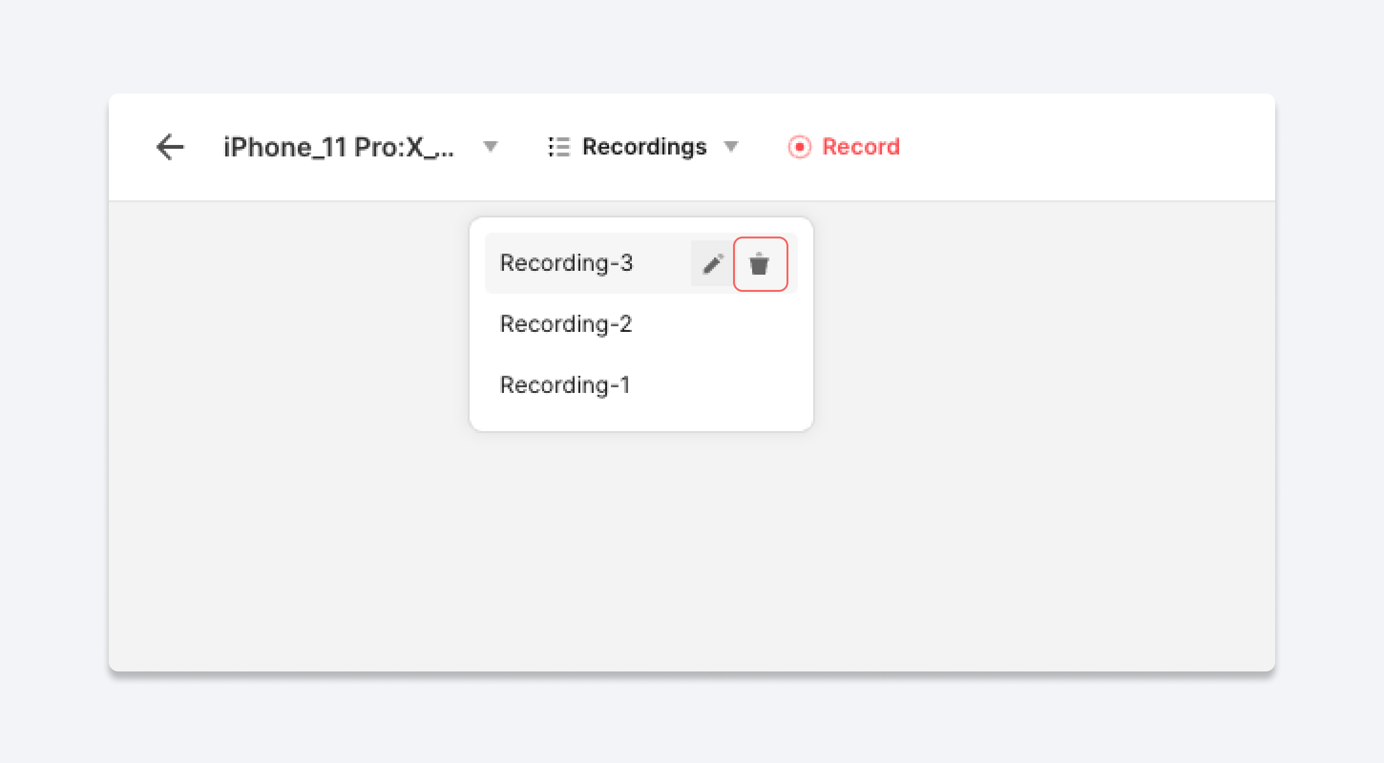Select Recording-2 from the list
1384x763 pixels.
566,324
